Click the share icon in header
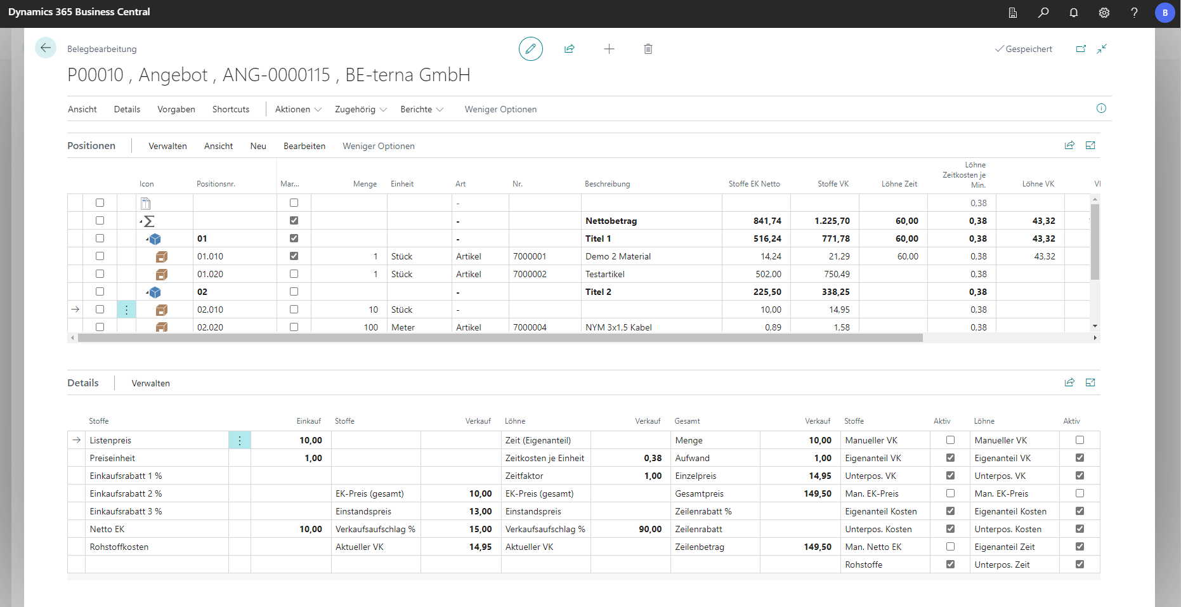The height and width of the screenshot is (607, 1181). pyautogui.click(x=569, y=49)
